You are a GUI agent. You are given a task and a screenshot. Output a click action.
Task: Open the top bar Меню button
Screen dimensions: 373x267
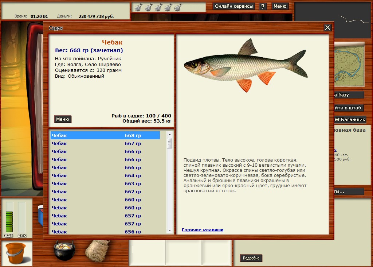[x=280, y=7]
